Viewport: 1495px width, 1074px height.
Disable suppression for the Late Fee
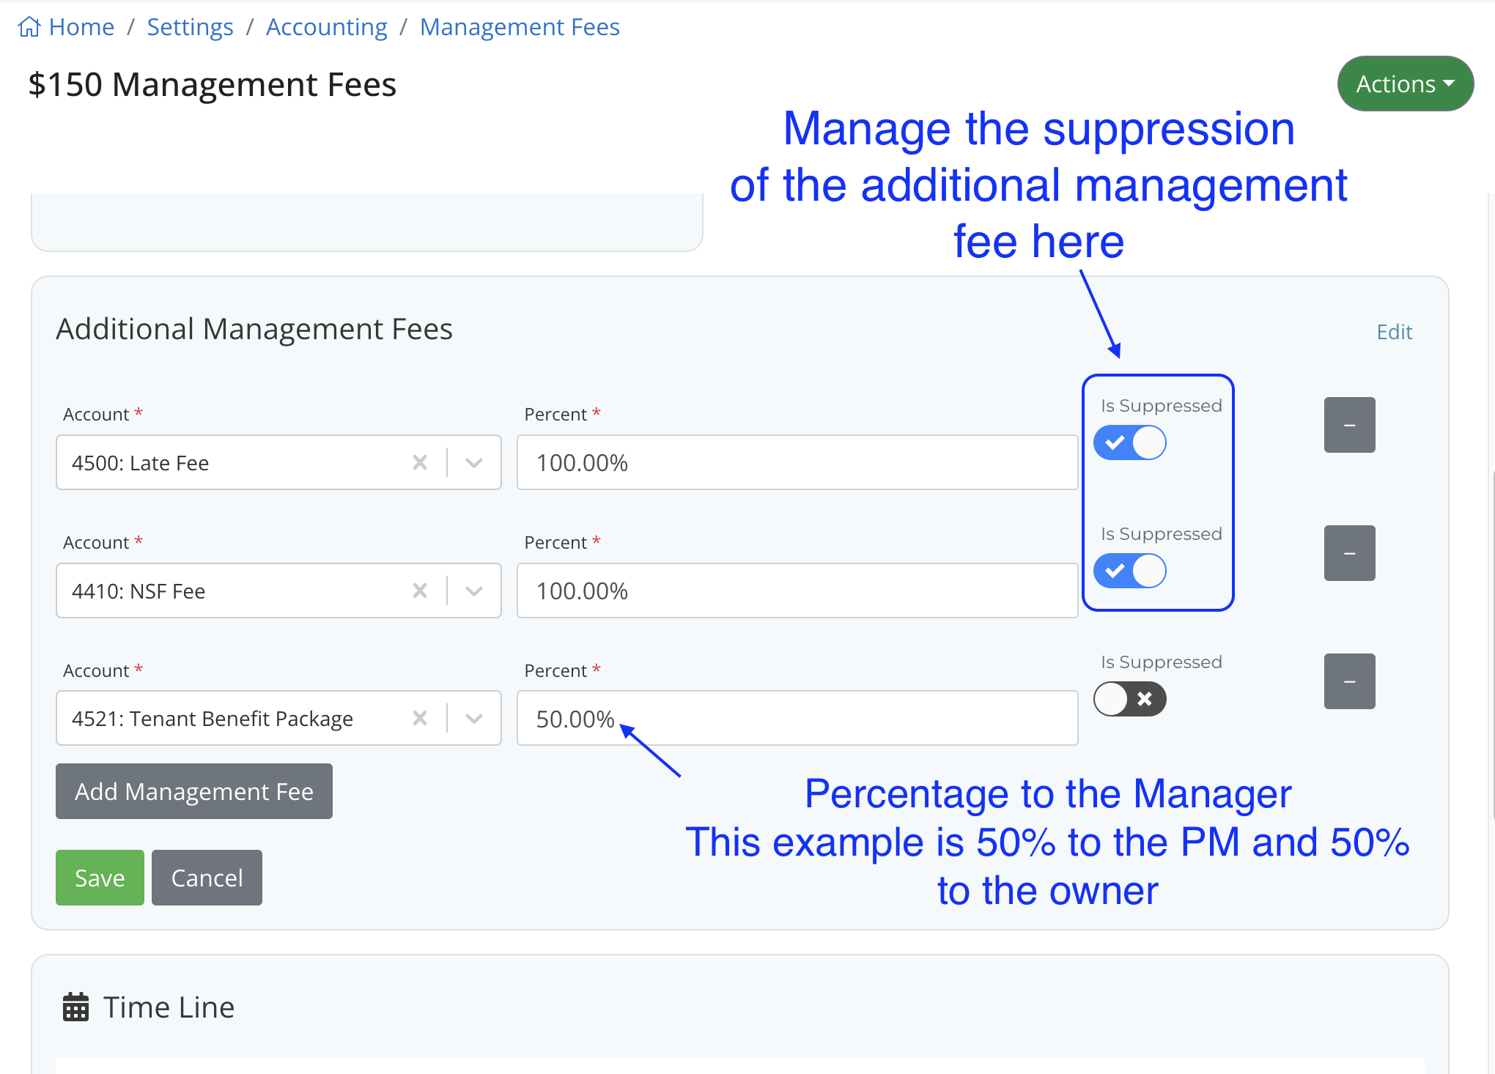(x=1129, y=442)
